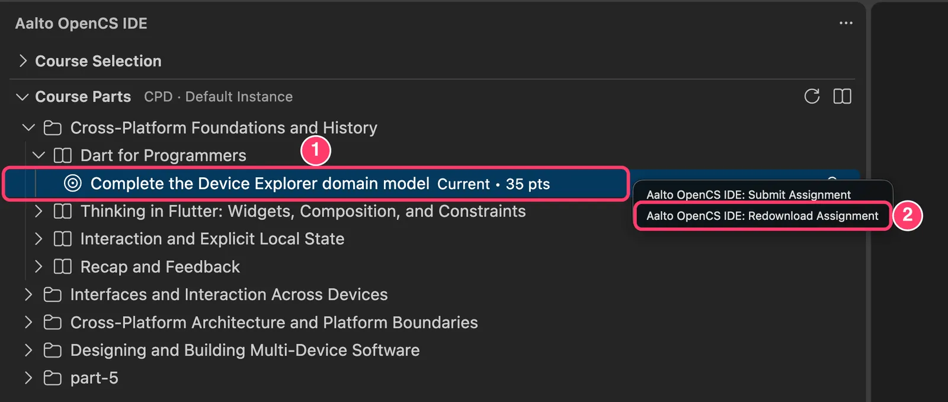Click the folder icon for Cross-Platform Foundations and History

pyautogui.click(x=53, y=128)
